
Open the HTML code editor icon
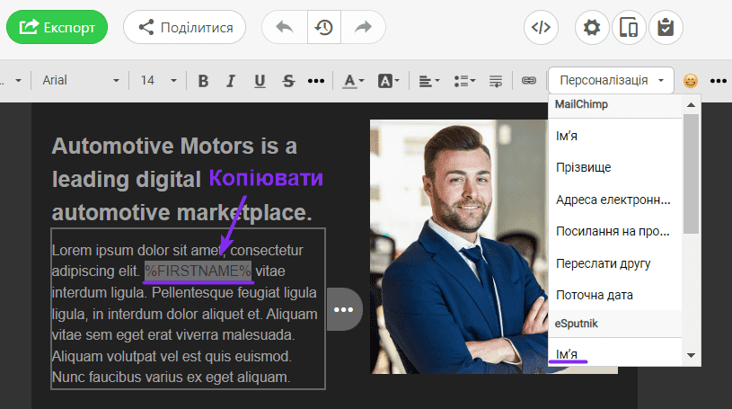[540, 27]
